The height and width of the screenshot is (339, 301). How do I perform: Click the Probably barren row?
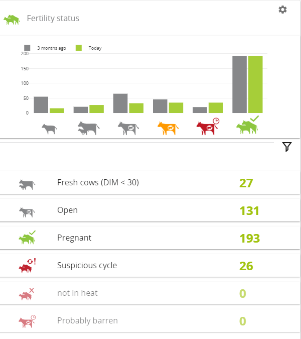[x=150, y=321]
